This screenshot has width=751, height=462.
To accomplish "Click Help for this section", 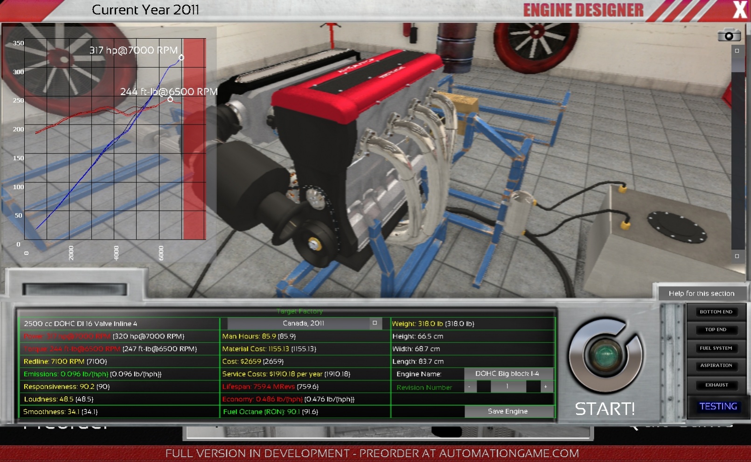I will [x=702, y=293].
